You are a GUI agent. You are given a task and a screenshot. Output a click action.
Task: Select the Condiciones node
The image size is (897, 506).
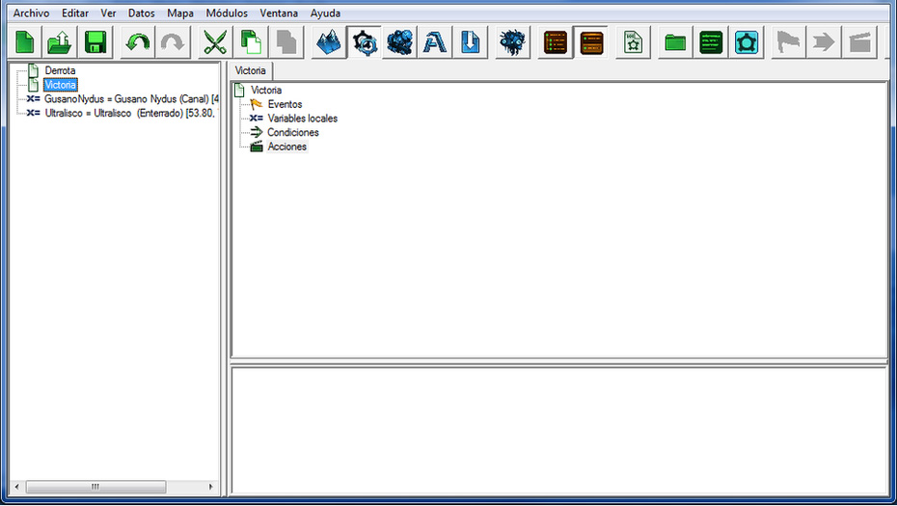point(293,132)
